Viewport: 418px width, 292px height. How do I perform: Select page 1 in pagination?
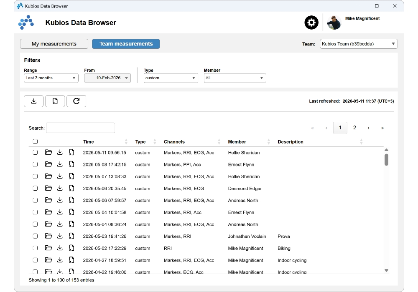click(x=340, y=128)
